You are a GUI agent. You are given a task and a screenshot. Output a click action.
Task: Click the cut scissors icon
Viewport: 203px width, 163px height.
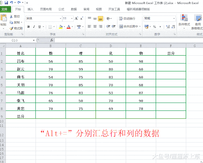(x=11, y=16)
